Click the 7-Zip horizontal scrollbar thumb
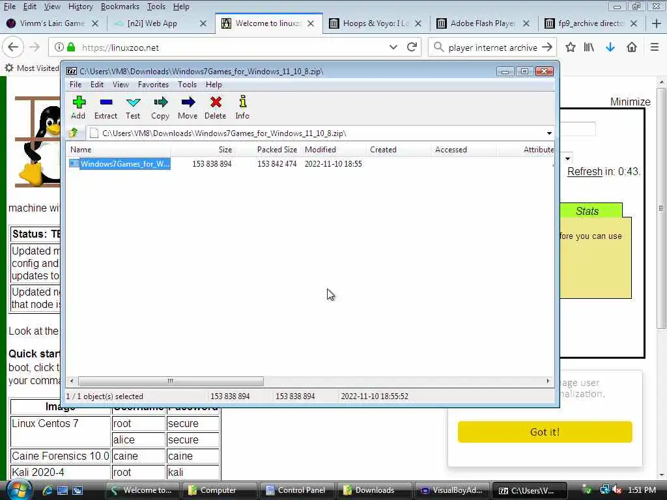 point(171,381)
